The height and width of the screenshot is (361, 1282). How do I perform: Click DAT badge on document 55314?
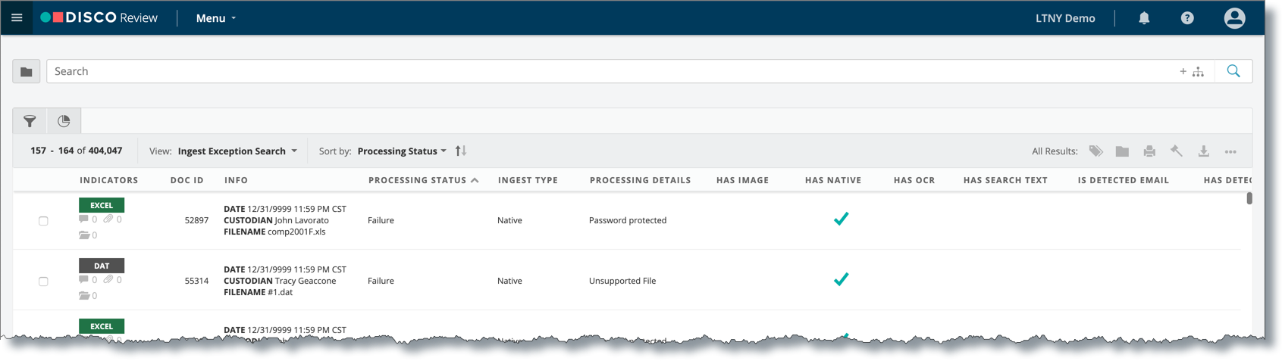click(x=102, y=266)
